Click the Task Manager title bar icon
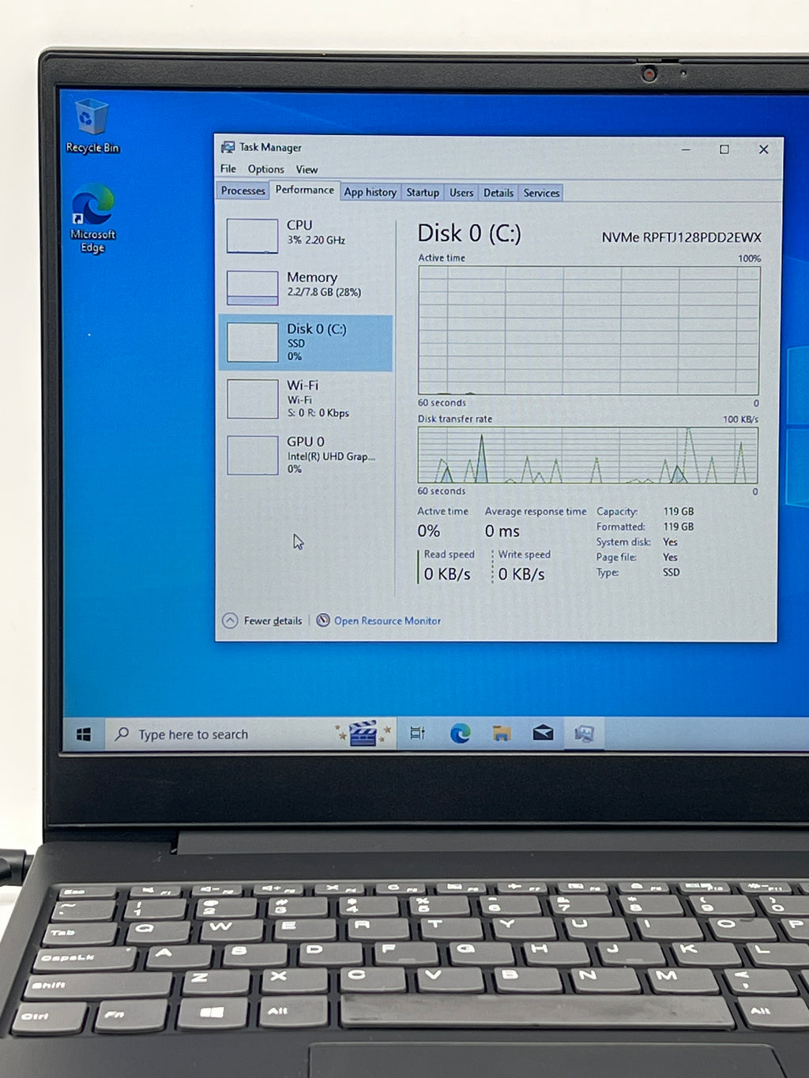 pyautogui.click(x=228, y=147)
